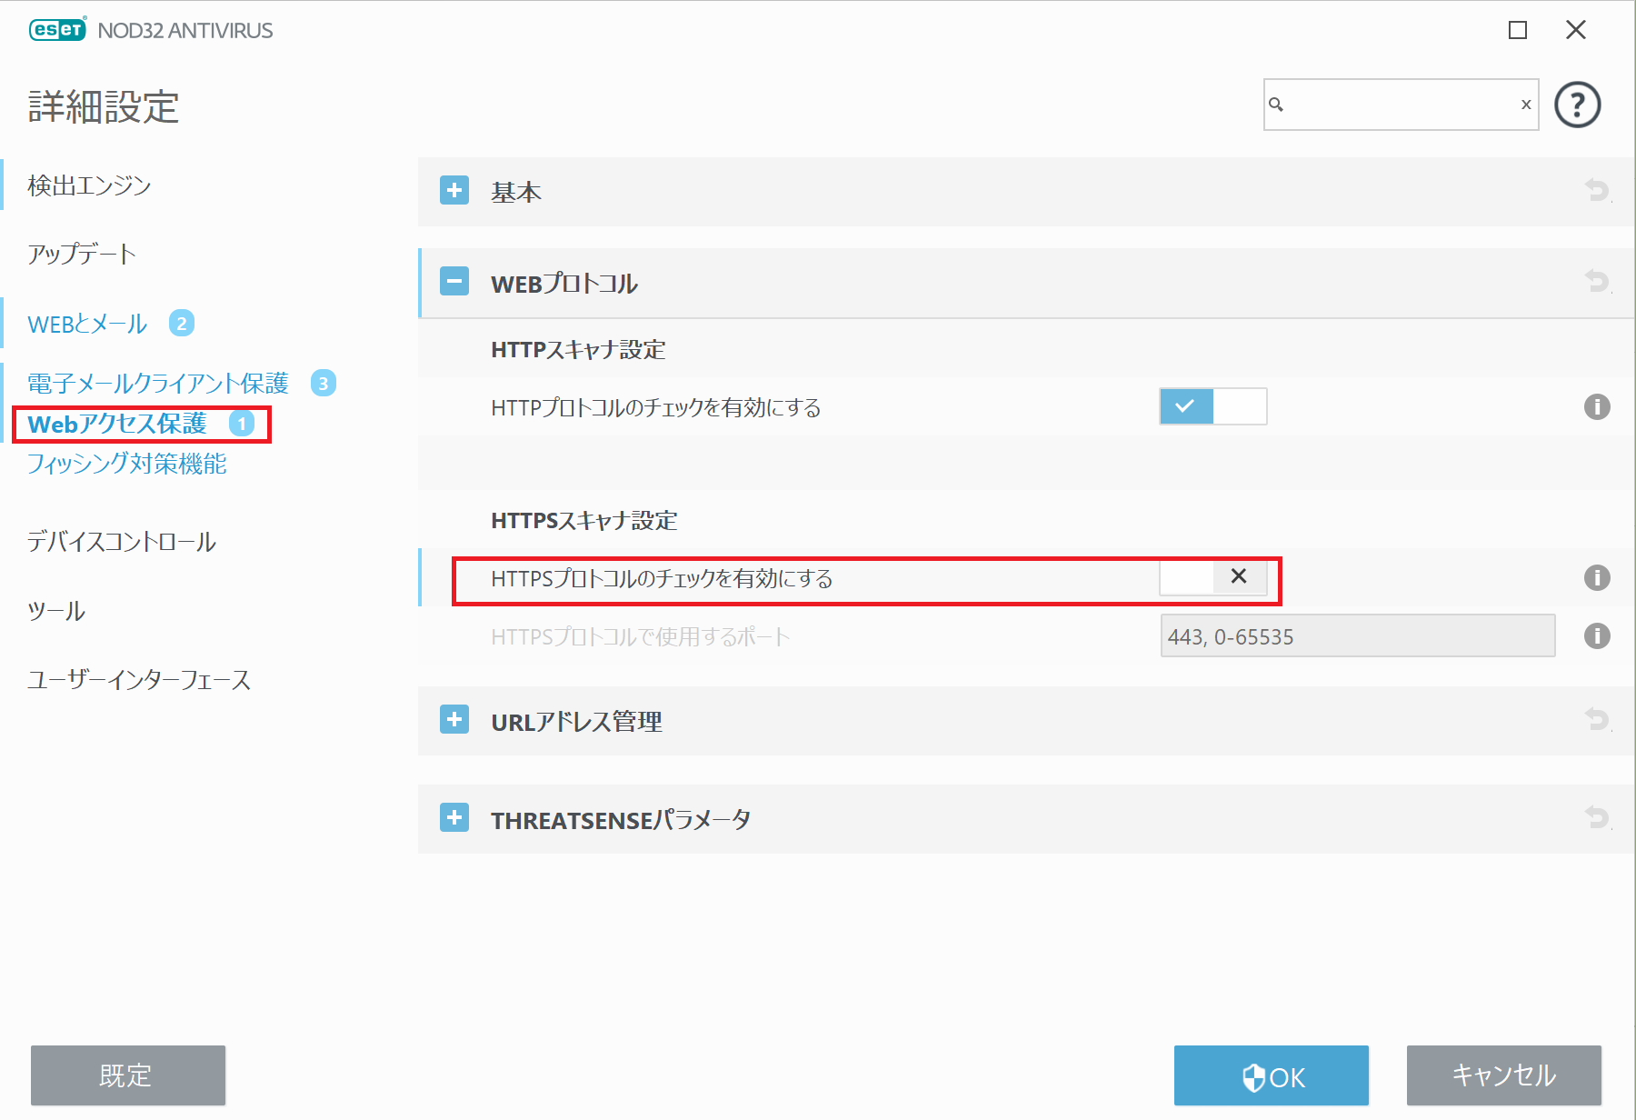Select フィッシング対策機能 in the sidebar

pos(126,464)
